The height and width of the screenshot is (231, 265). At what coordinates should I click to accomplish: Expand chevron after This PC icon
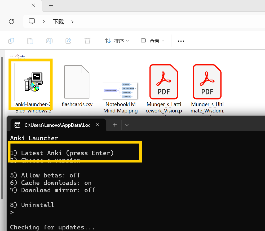click(x=44, y=22)
